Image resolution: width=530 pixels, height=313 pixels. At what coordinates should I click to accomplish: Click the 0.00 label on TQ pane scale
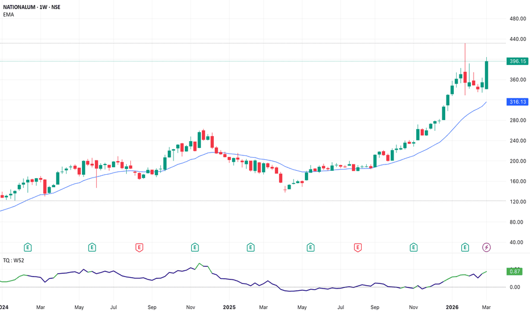tap(515, 287)
